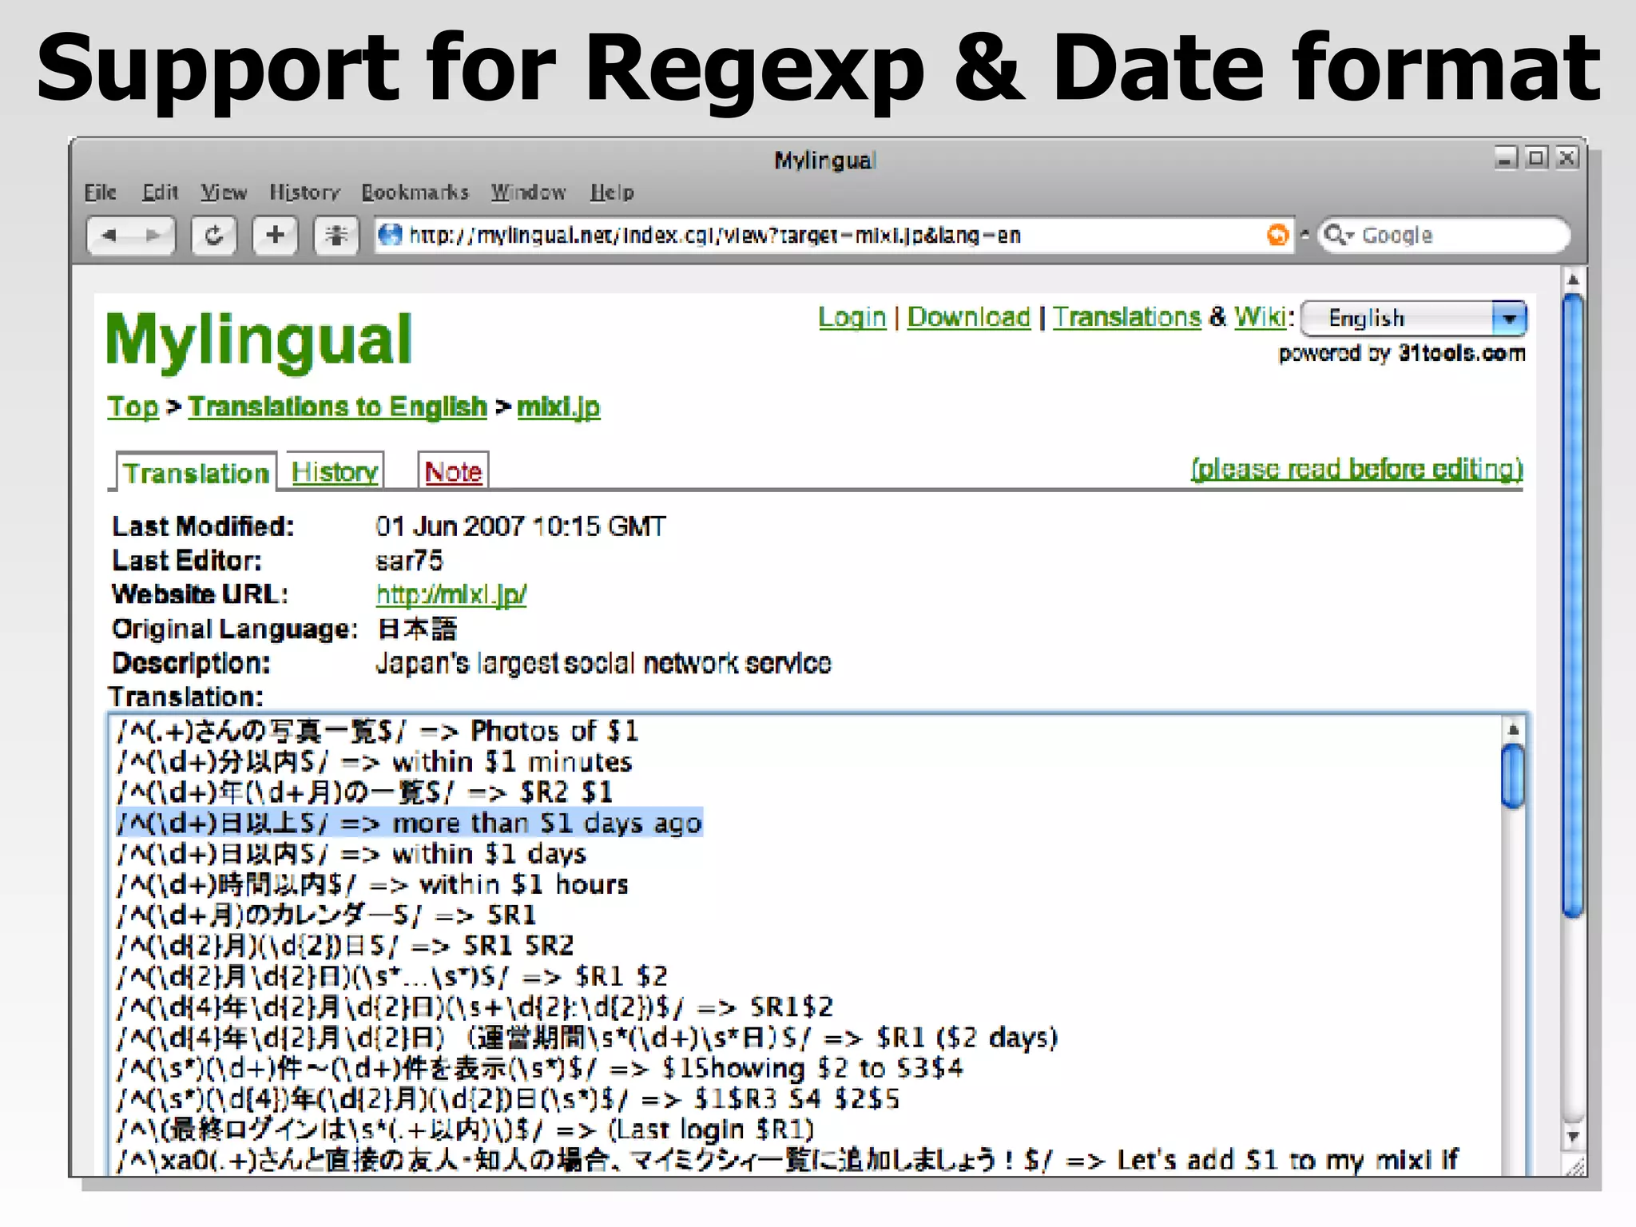Image resolution: width=1636 pixels, height=1227 pixels.
Task: Click the '$R1 ($2 days)' translation line
Action: [x=587, y=1038]
